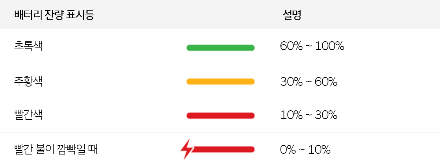Click the 빨간색 row label
This screenshot has height=168, width=440.
(x=28, y=115)
